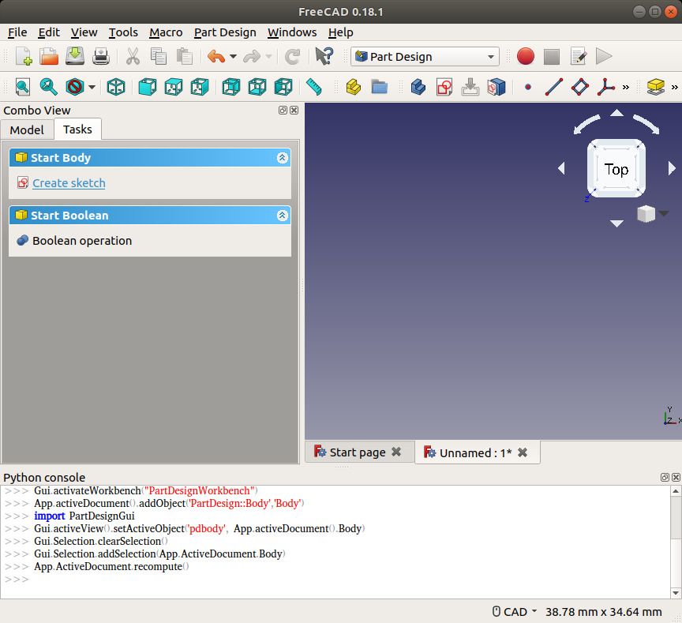Print the document with printer icon
The image size is (682, 623).
tap(101, 57)
